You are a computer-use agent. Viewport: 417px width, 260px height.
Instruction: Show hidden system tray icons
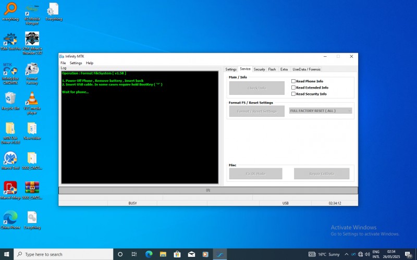click(x=346, y=254)
